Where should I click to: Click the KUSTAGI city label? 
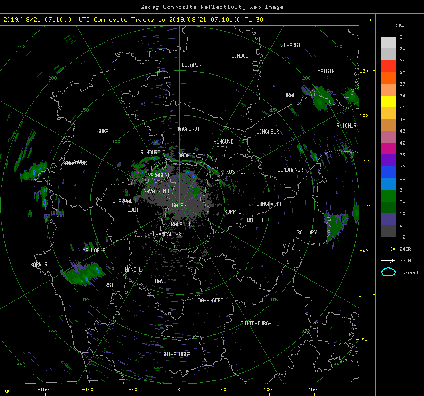tap(236, 172)
